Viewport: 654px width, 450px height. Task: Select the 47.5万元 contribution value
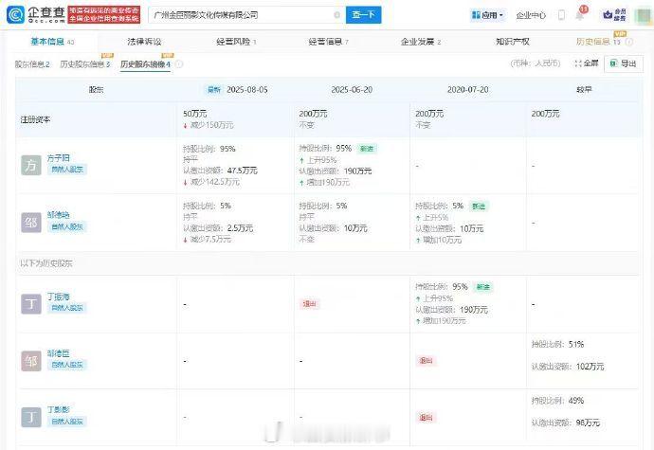(243, 171)
